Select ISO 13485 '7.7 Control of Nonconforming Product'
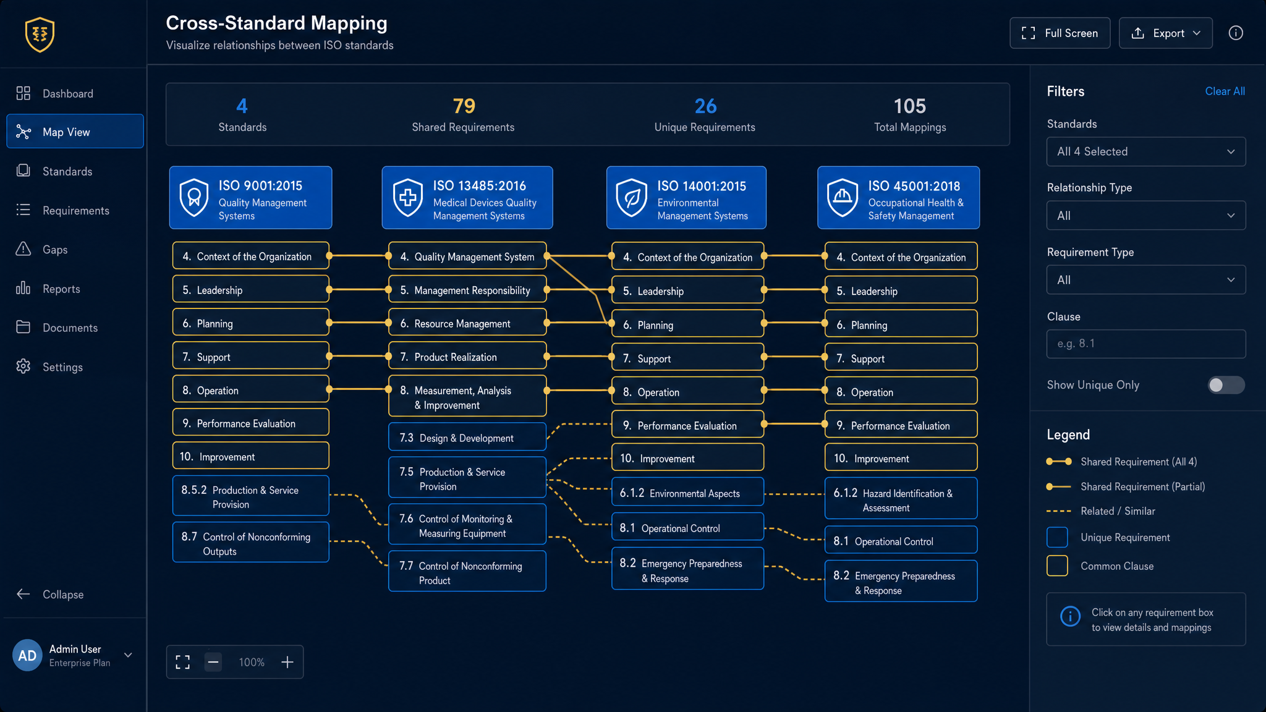 (467, 571)
